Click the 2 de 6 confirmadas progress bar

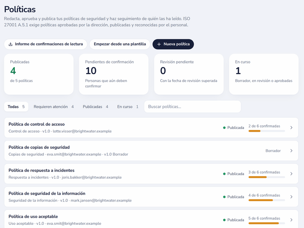[267, 131]
